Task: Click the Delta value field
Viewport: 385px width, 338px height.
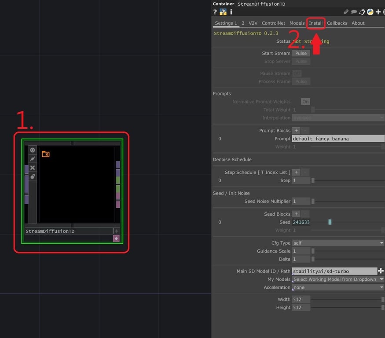Action: click(x=301, y=259)
